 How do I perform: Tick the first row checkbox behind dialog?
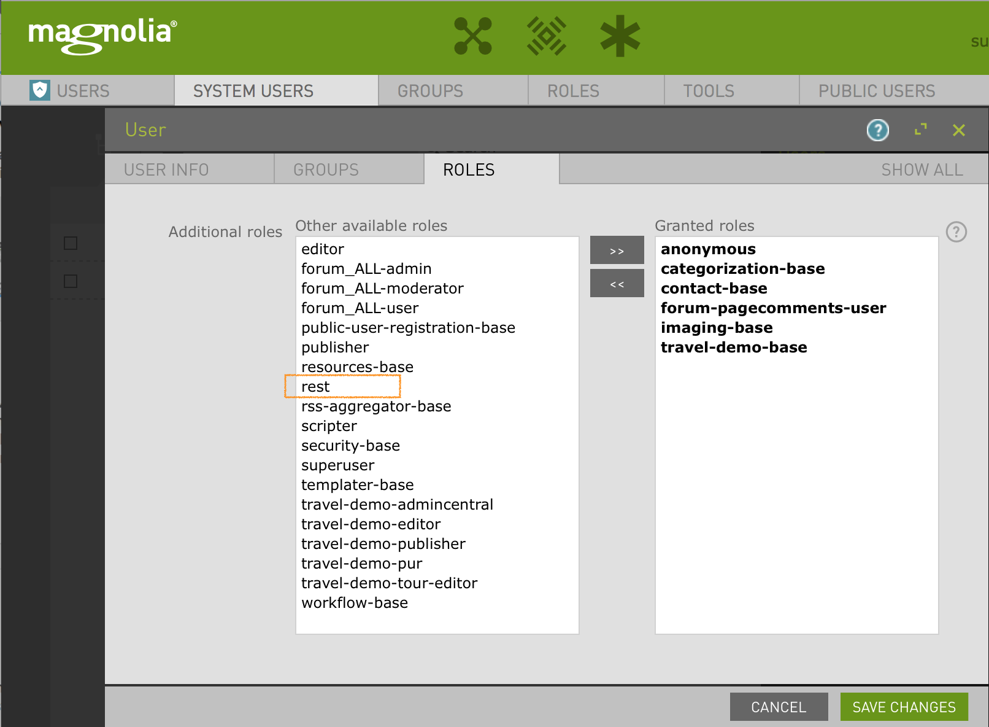[x=71, y=243]
